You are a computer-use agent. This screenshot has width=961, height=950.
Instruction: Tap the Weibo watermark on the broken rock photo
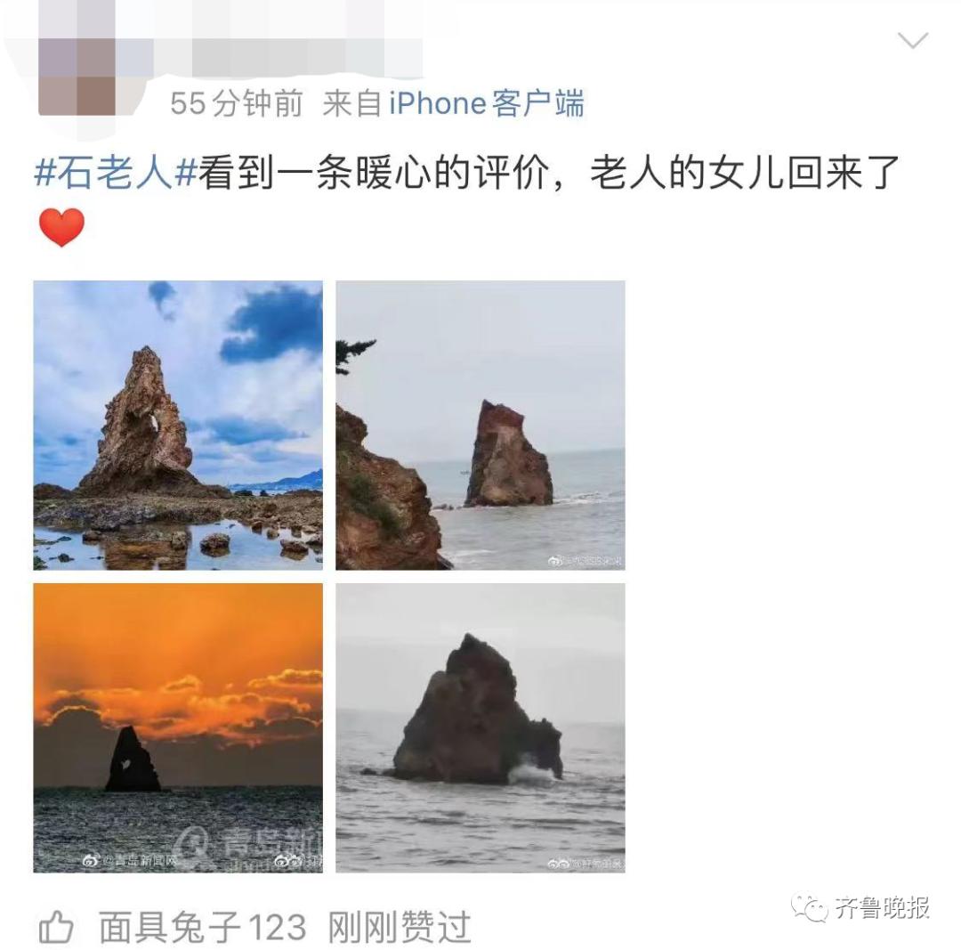585,561
